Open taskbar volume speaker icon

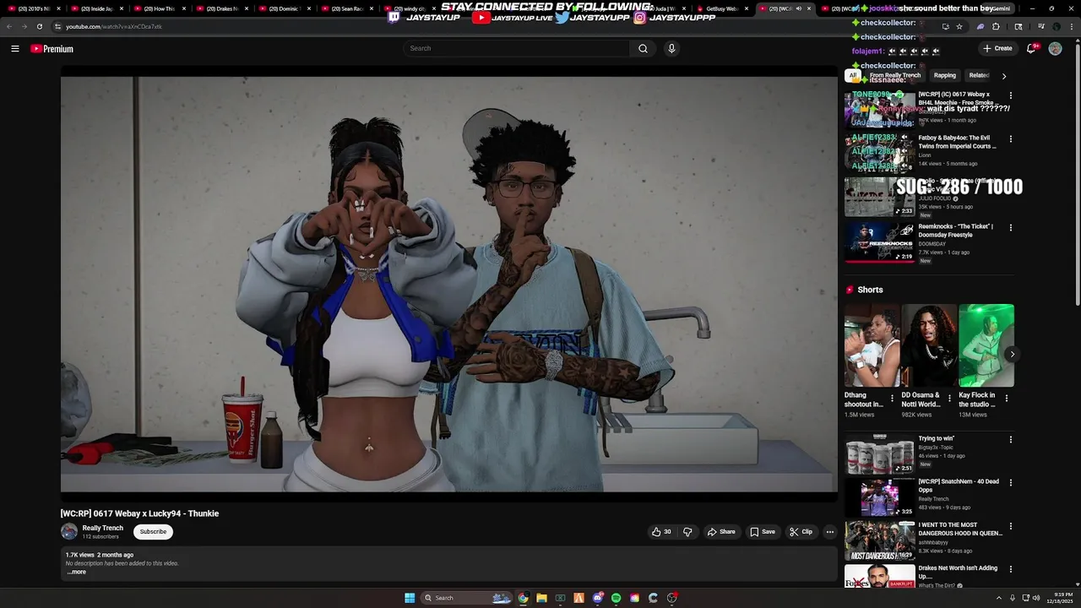coord(1036,598)
